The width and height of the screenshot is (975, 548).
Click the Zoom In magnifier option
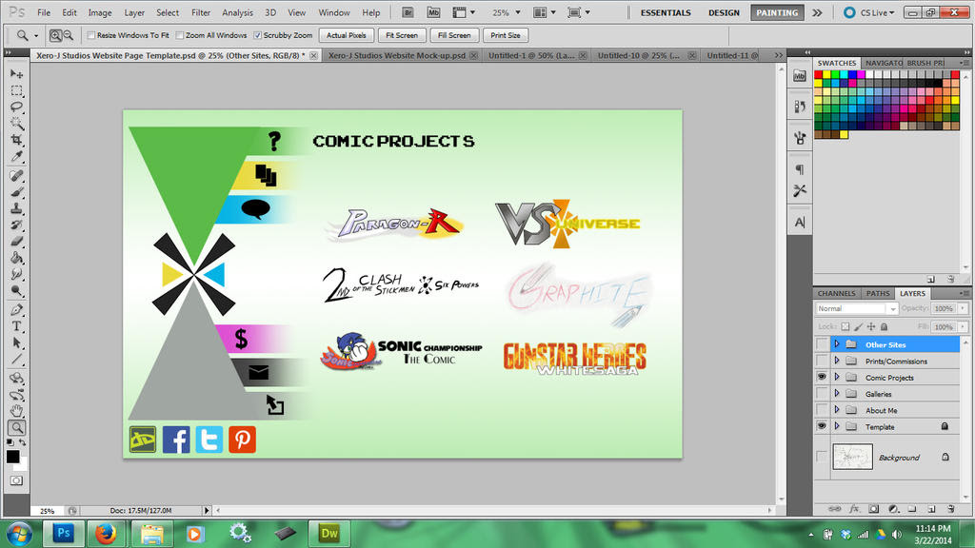[x=55, y=35]
